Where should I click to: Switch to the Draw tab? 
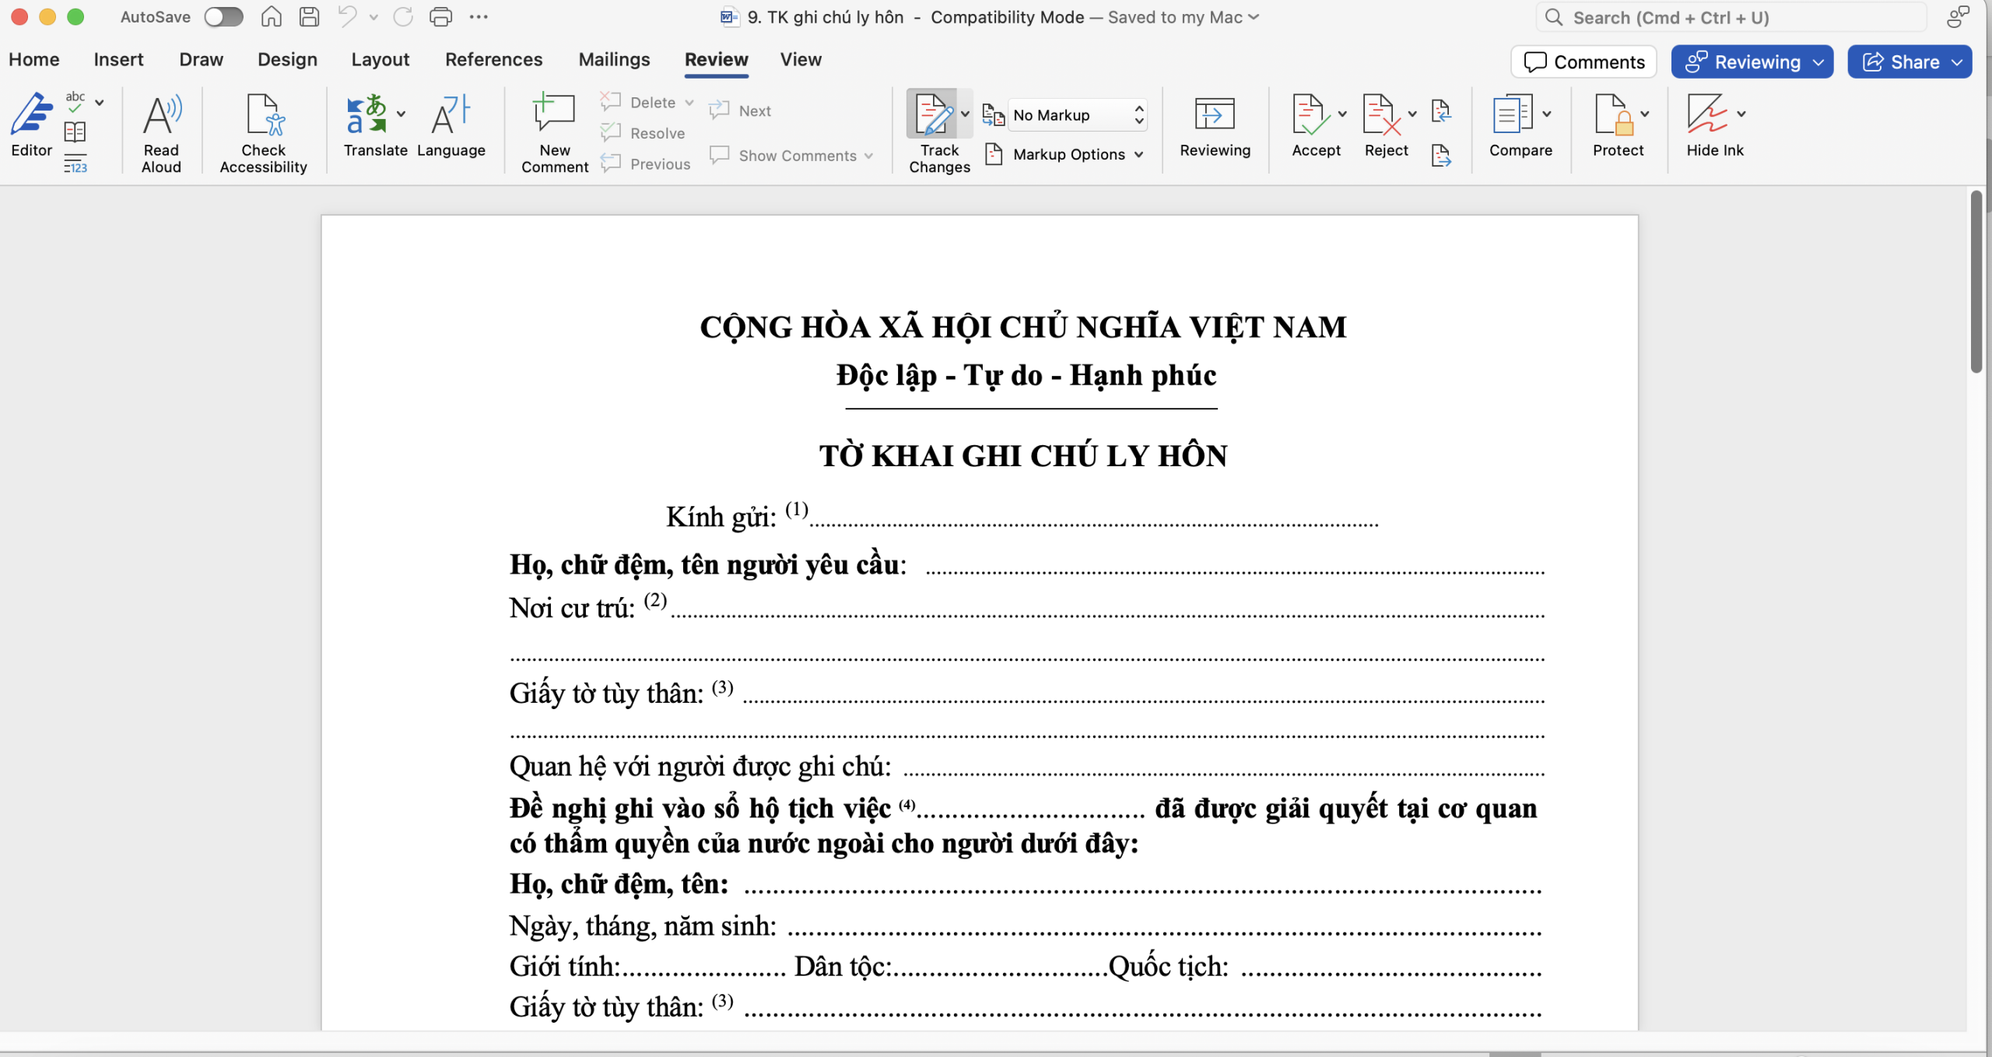[201, 59]
